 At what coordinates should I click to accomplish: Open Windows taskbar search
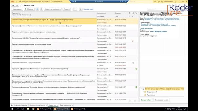pos(18,109)
